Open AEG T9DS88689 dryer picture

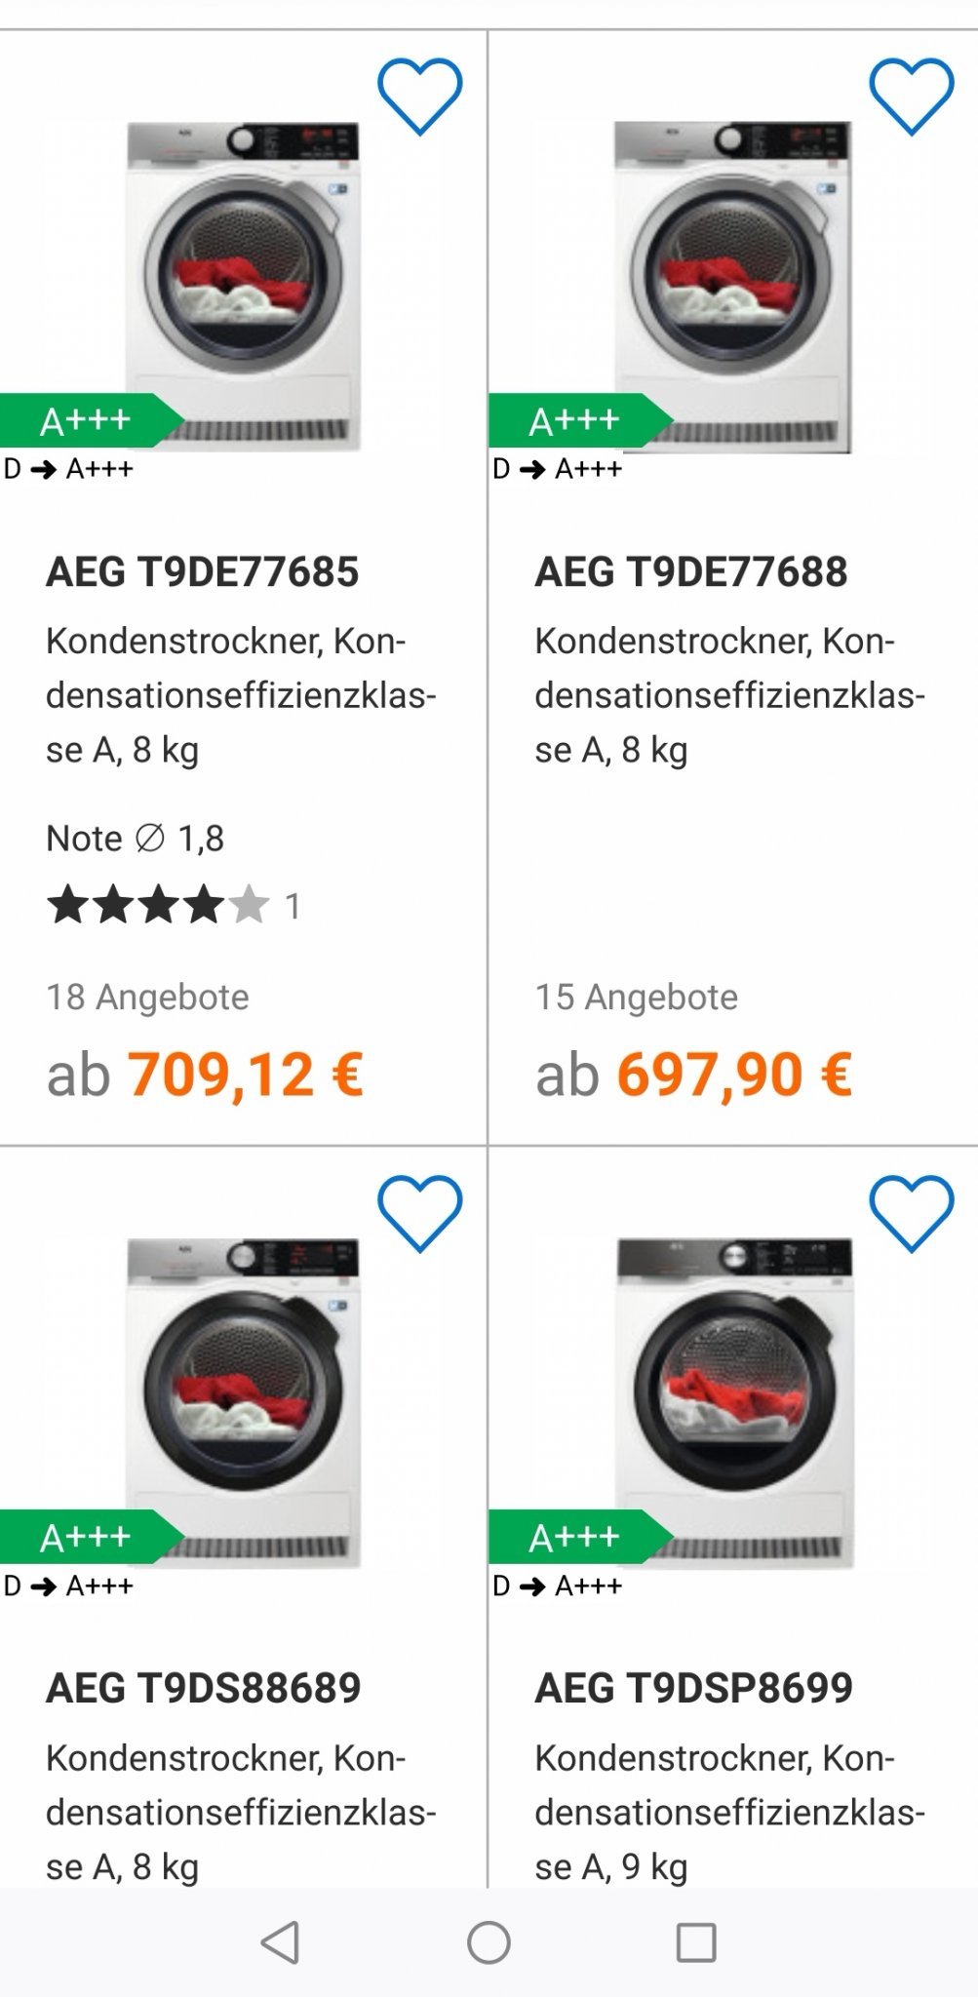(x=244, y=1402)
